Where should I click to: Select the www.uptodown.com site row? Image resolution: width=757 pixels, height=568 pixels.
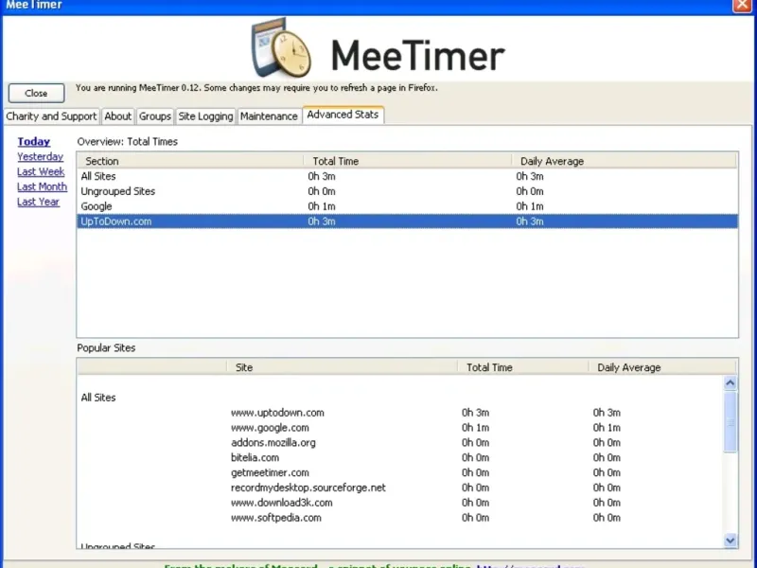pos(400,413)
